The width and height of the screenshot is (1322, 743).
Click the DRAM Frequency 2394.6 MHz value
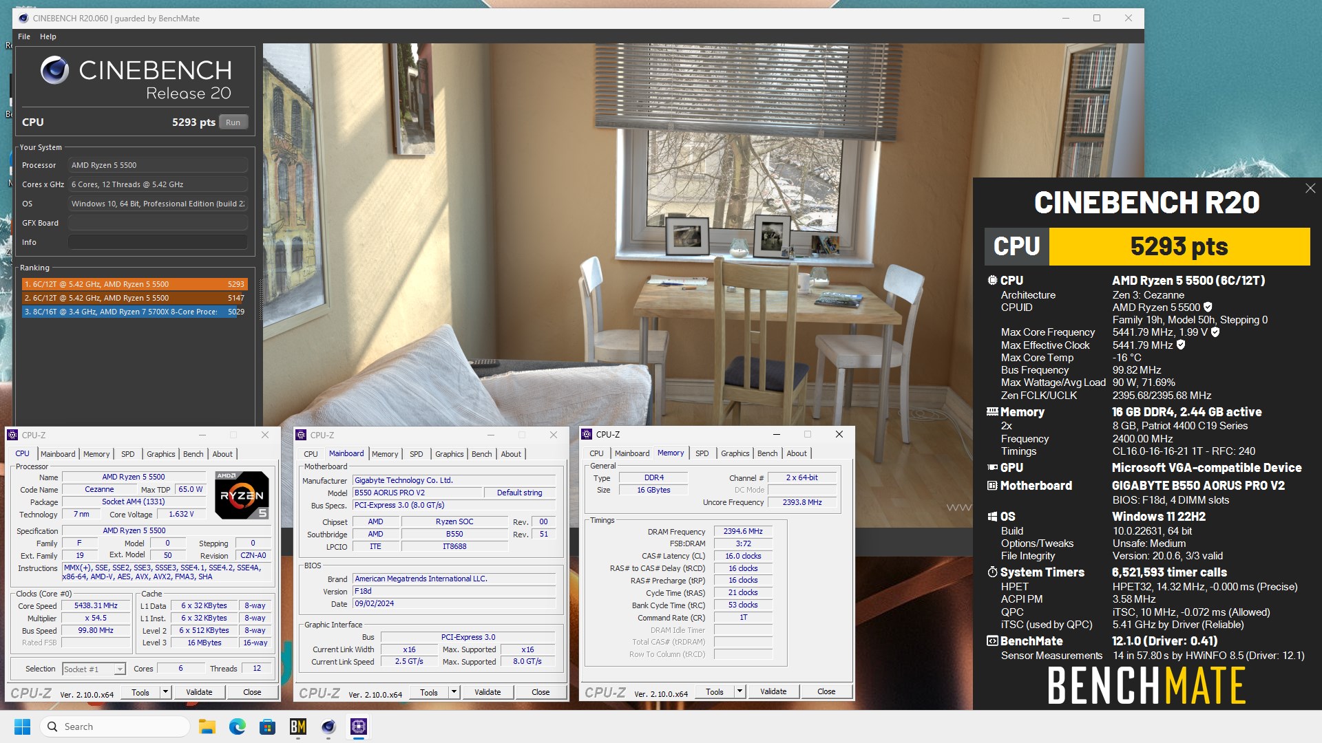[x=743, y=531]
